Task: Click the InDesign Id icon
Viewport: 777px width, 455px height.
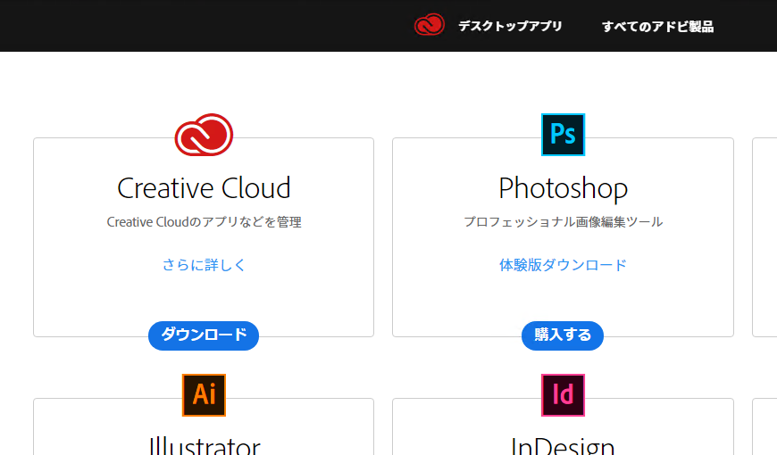Action: pos(563,395)
